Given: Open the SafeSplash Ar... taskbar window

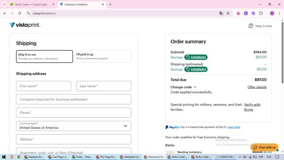Looking at the screenshot, I should click(x=130, y=157).
